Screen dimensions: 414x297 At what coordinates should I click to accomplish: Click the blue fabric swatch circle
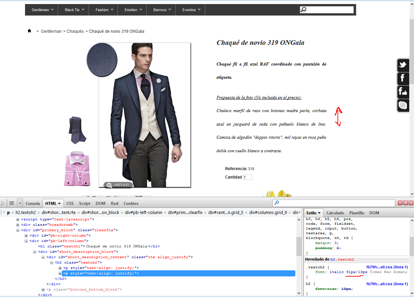102,60
